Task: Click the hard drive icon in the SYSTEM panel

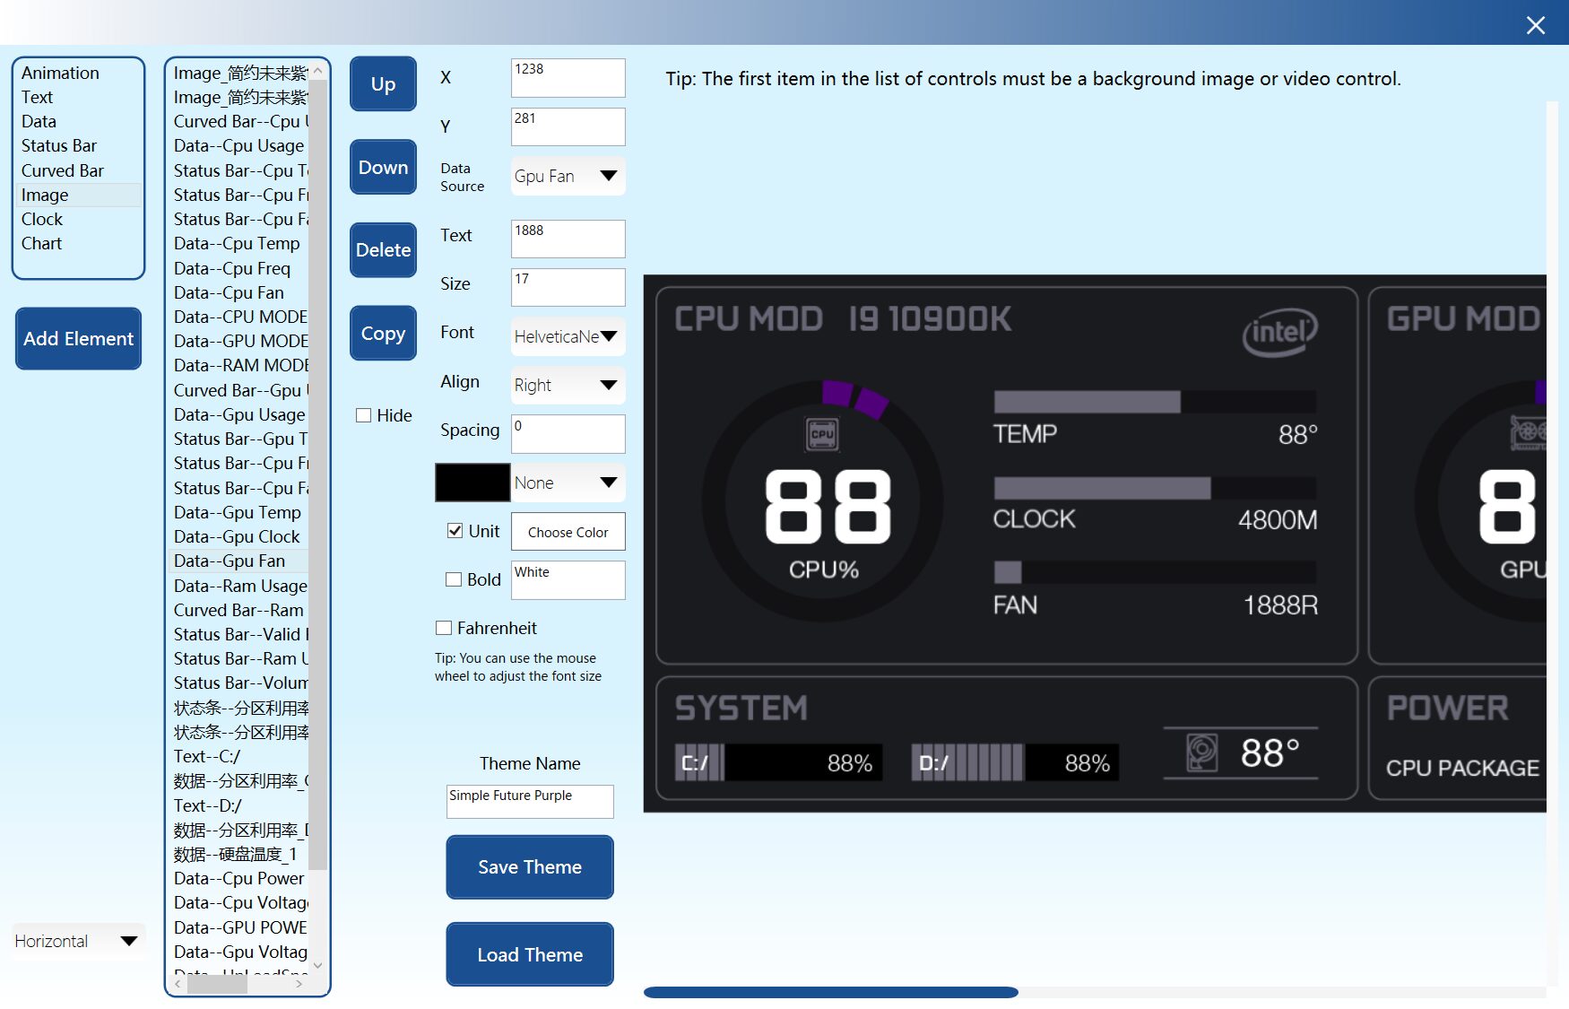Action: [1201, 752]
